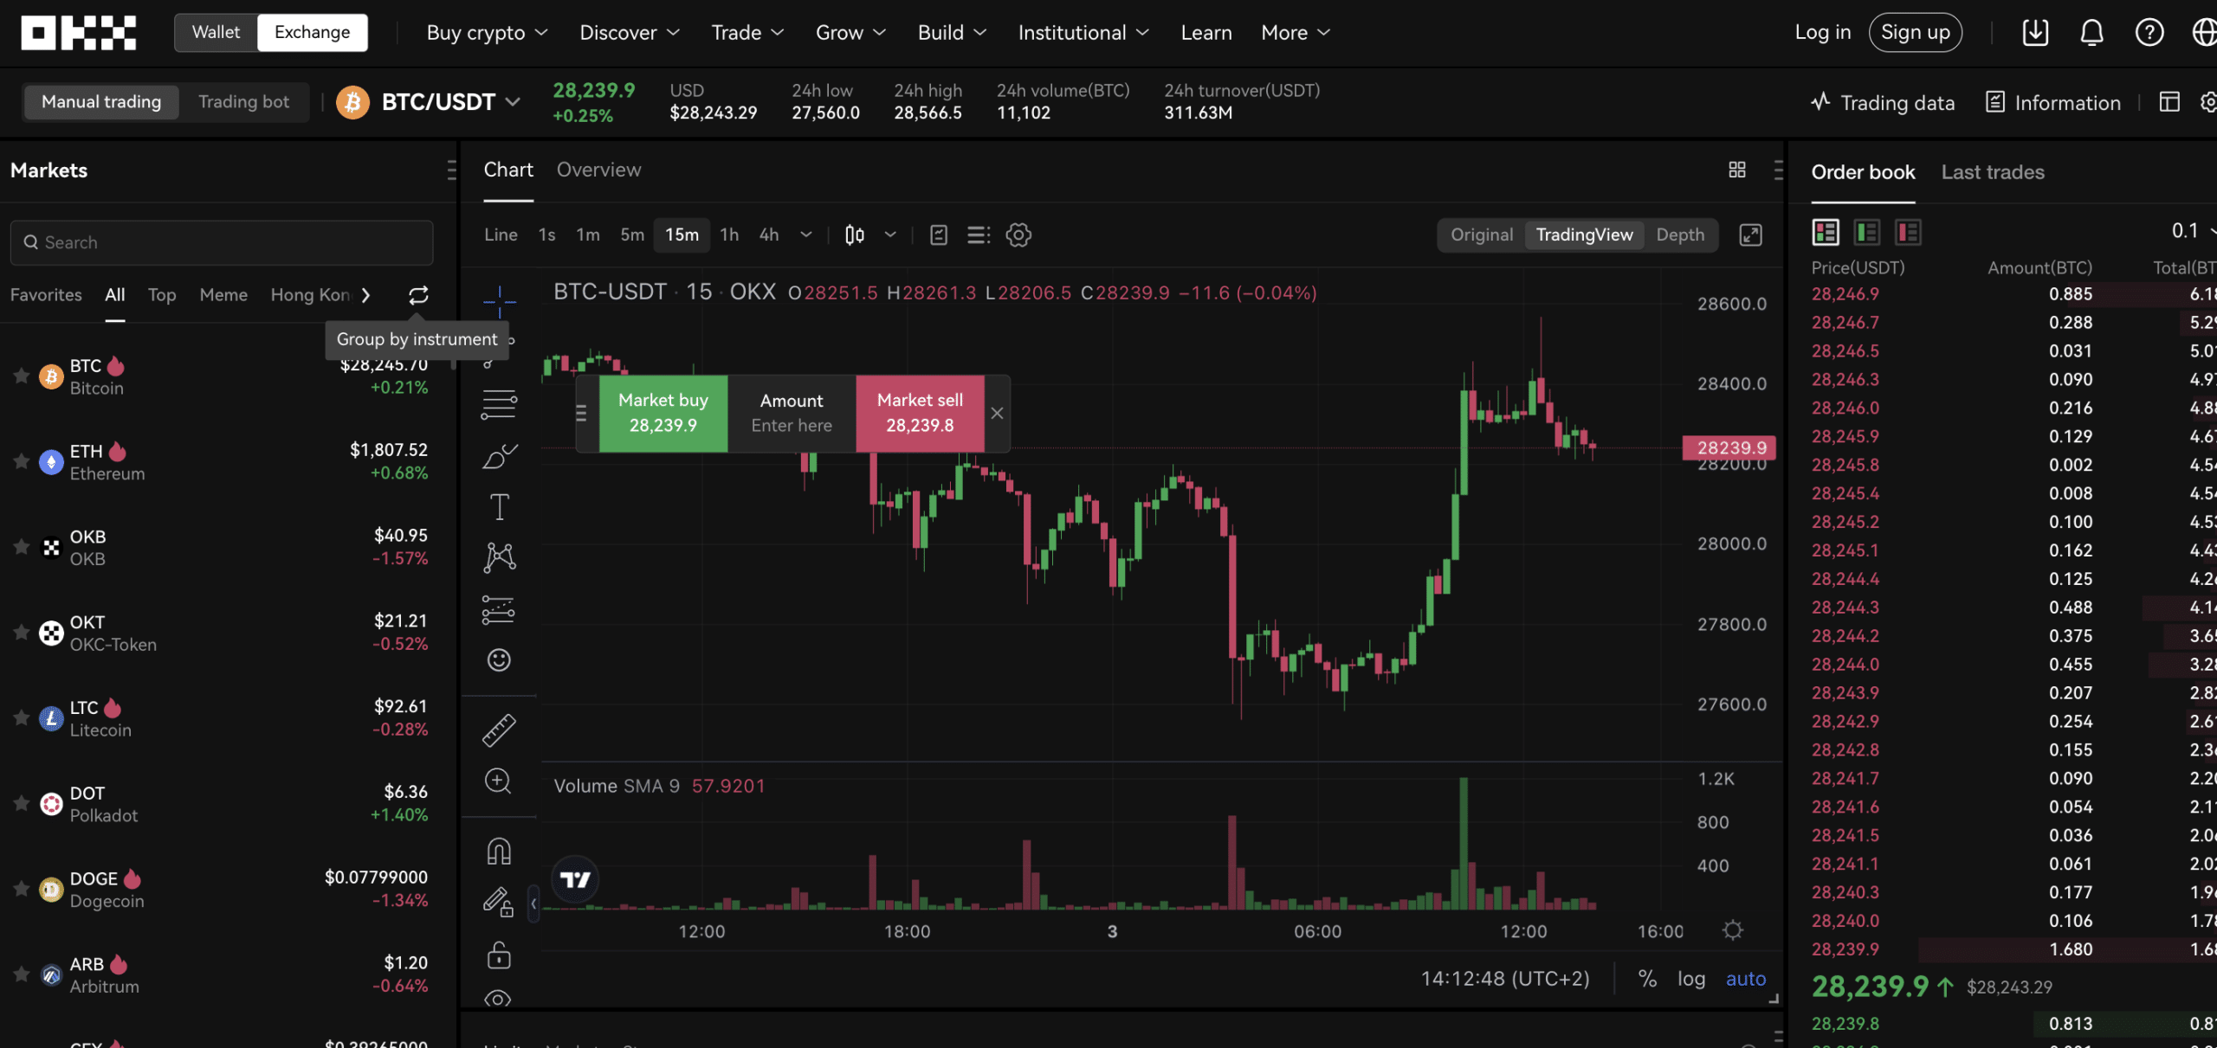Screen dimensions: 2217x1048
Task: Click the 28239.9 current price label on axis
Action: click(x=1729, y=447)
